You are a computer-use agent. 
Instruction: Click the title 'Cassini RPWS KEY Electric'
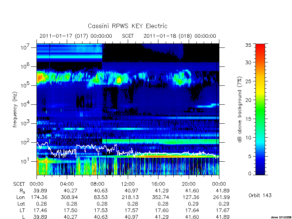coord(127,26)
